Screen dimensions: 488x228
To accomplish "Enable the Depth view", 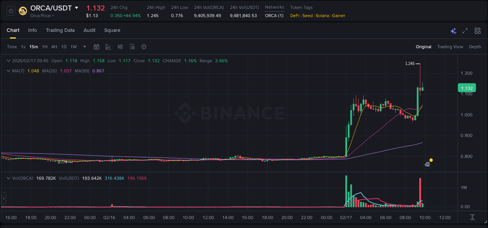I will [475, 47].
